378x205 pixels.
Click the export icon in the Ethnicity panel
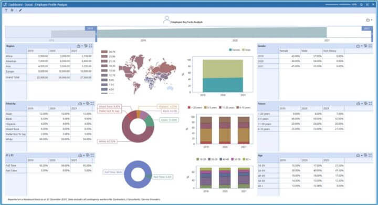point(80,104)
